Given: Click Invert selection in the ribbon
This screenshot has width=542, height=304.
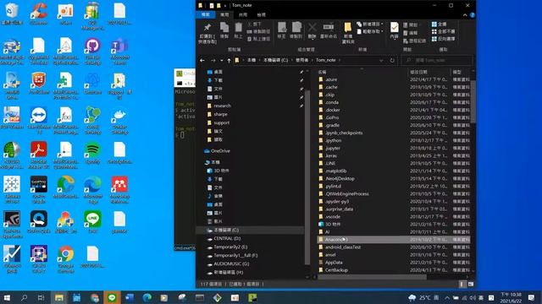Looking at the screenshot, I should pos(443,39).
